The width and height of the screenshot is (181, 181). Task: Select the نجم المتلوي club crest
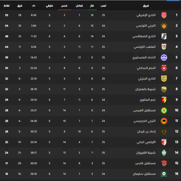pos(164,100)
